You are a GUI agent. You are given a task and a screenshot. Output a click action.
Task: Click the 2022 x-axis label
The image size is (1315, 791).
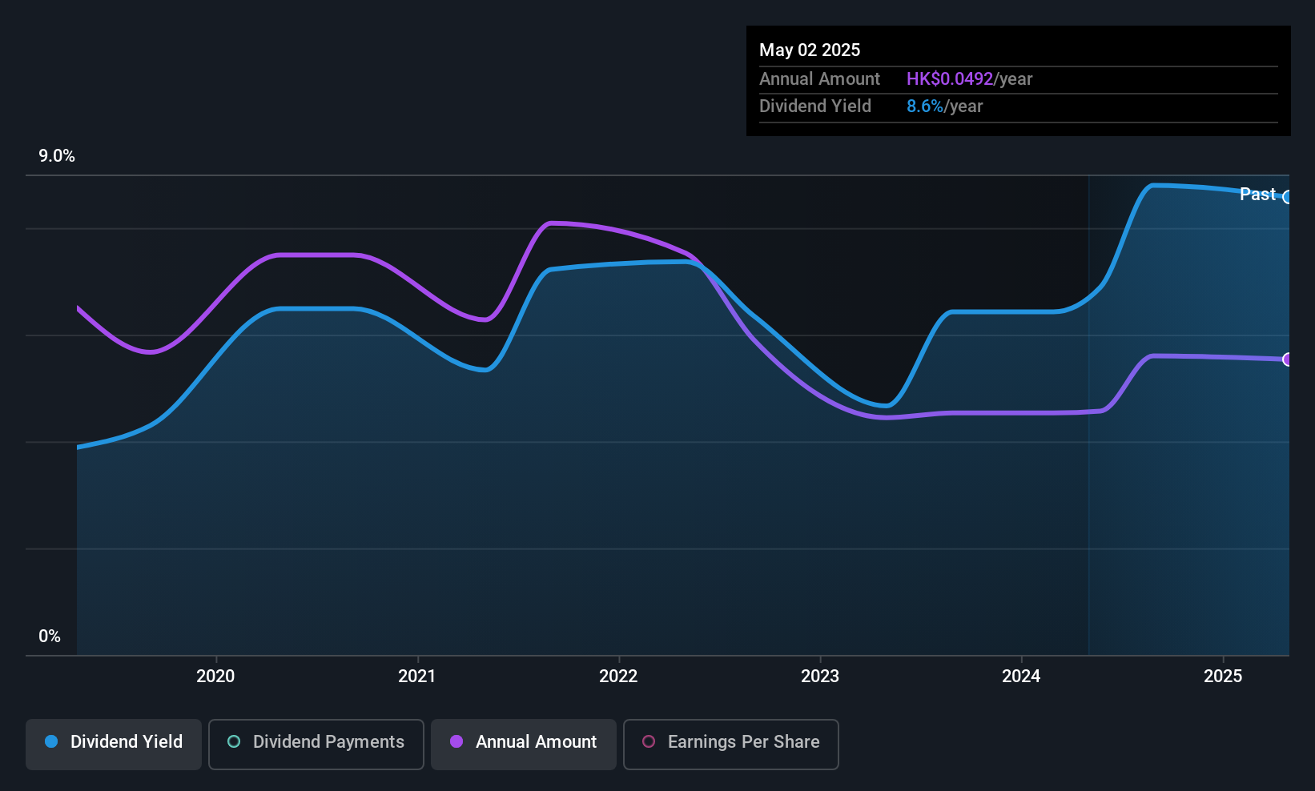(618, 676)
